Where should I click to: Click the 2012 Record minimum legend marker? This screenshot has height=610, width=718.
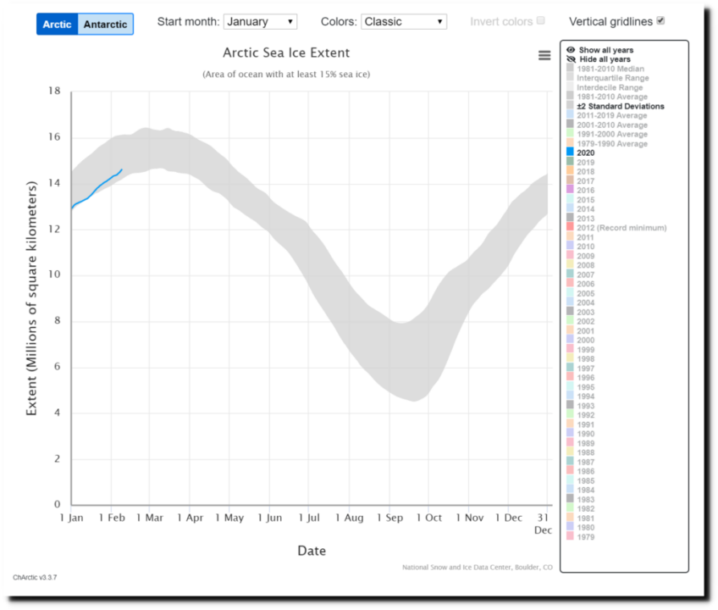[x=570, y=228]
